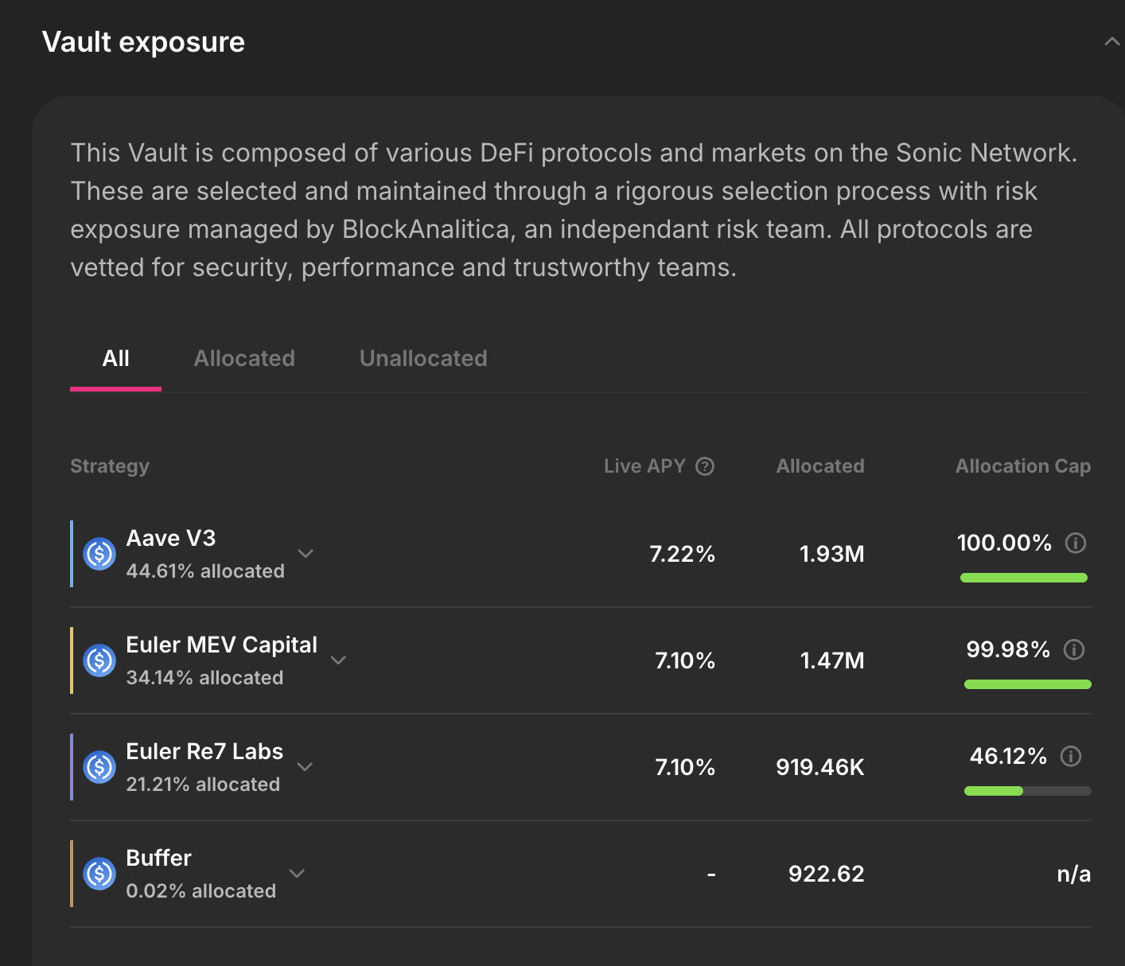Click the Aave V3 strategy name

tap(171, 539)
